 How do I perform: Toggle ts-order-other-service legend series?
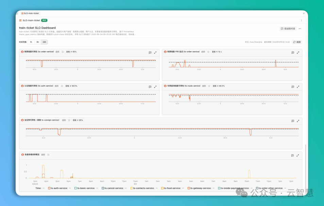pos(271,188)
